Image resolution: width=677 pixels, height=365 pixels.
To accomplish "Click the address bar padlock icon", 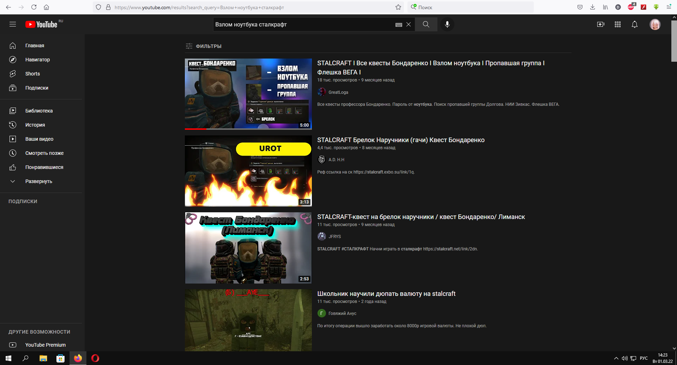I will 108,7.
